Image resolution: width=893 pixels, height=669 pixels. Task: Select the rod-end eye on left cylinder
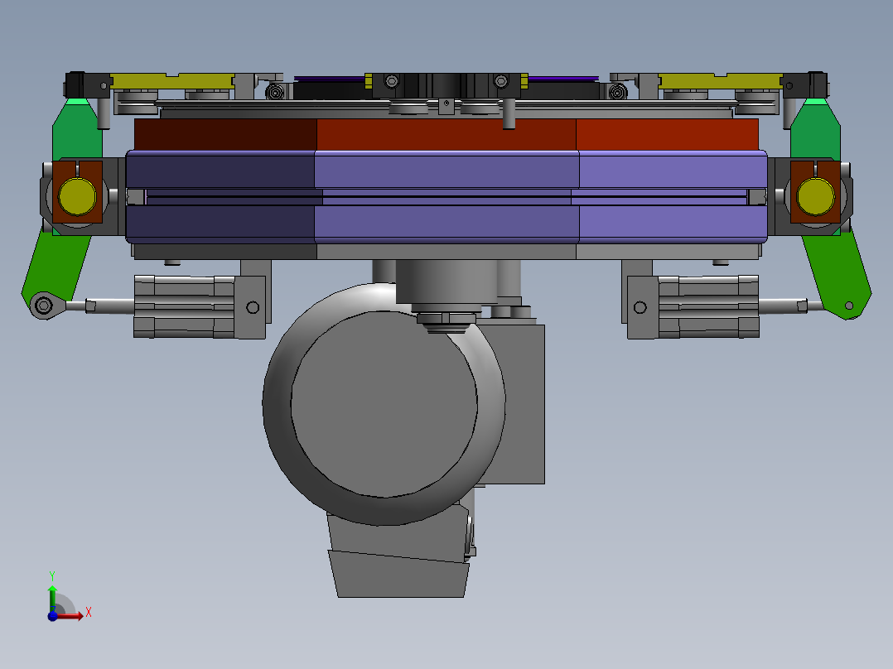pos(45,306)
